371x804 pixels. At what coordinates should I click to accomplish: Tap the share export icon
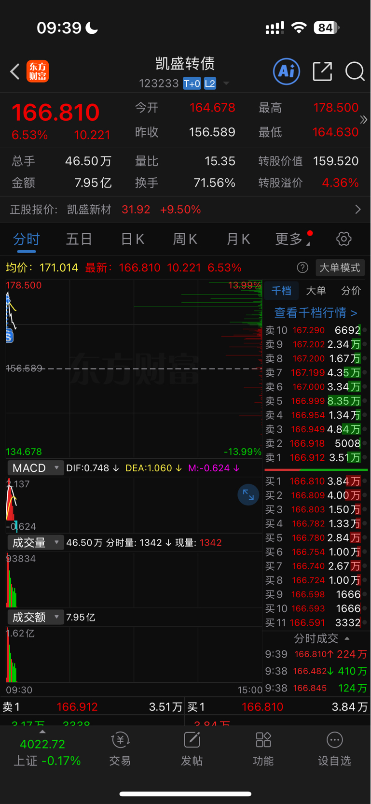tap(322, 71)
